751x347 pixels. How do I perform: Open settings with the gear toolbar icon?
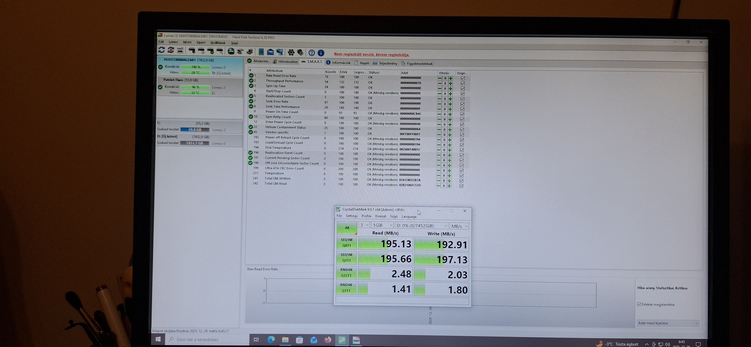click(x=291, y=52)
